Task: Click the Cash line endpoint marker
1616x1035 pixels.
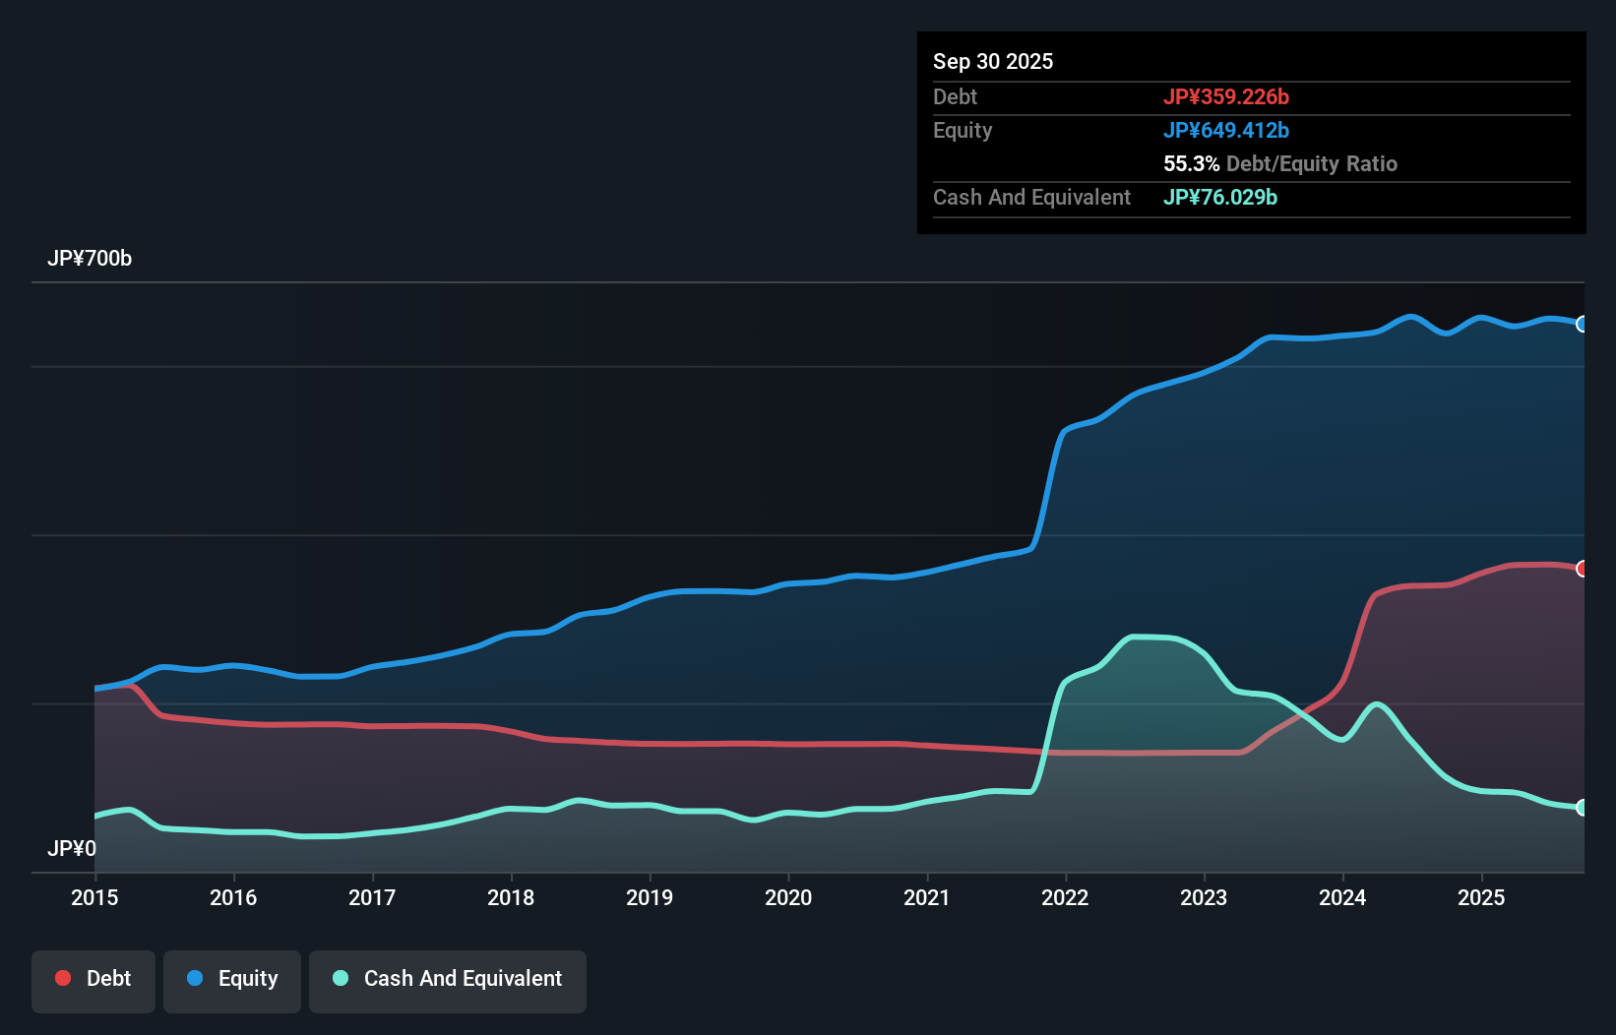Action: (x=1582, y=808)
